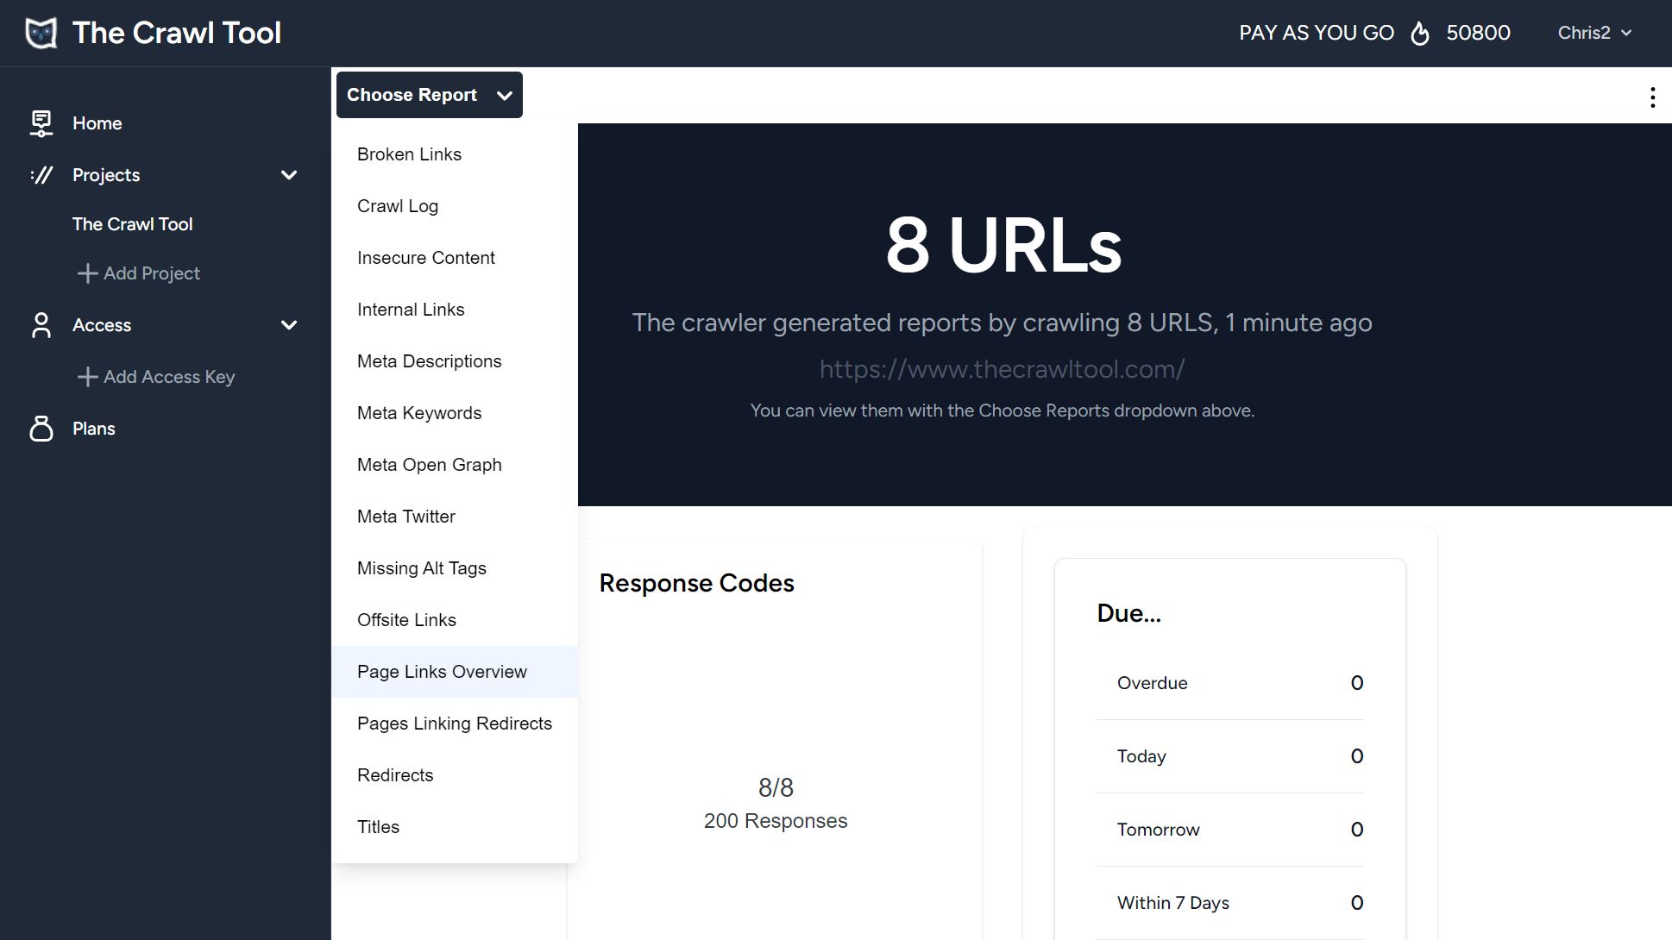Viewport: 1672px width, 940px height.
Task: Collapse the Projects section chevron
Action: (289, 175)
